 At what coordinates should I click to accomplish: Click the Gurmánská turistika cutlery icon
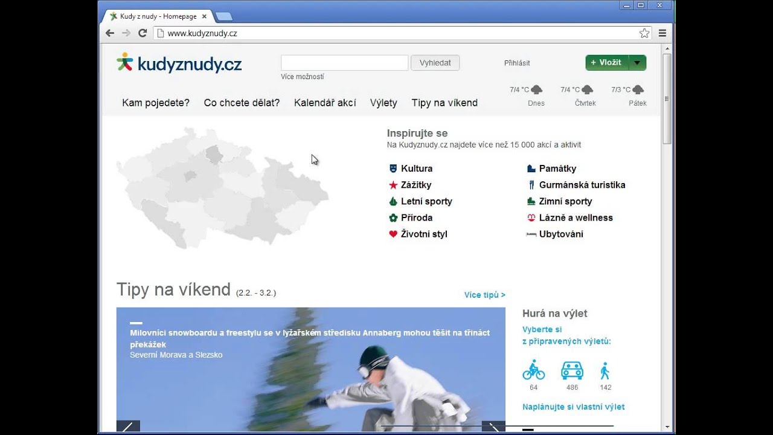click(x=531, y=185)
